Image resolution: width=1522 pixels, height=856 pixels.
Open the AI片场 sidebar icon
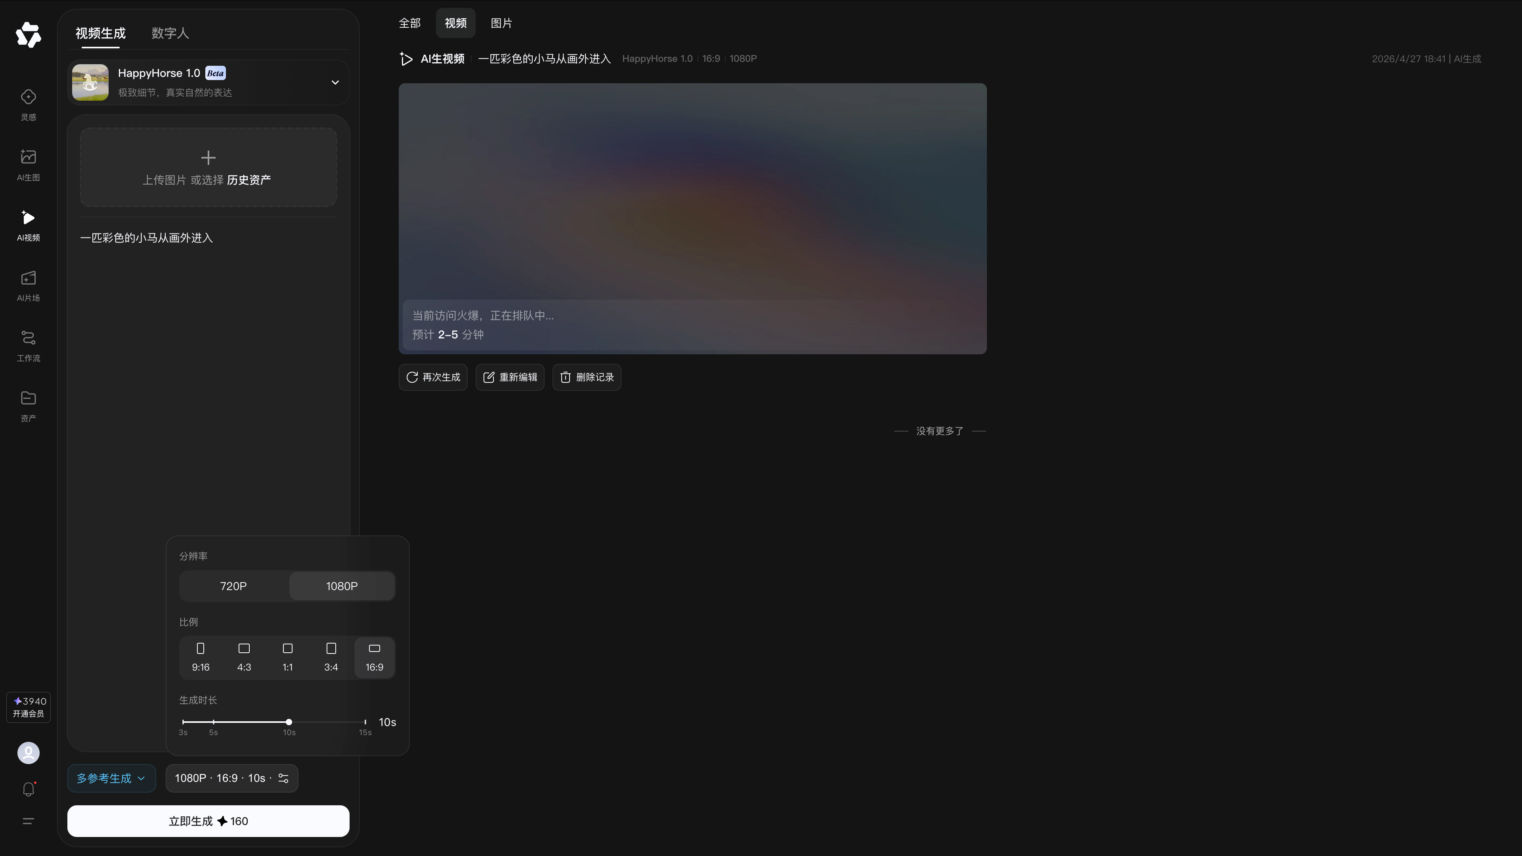point(28,286)
